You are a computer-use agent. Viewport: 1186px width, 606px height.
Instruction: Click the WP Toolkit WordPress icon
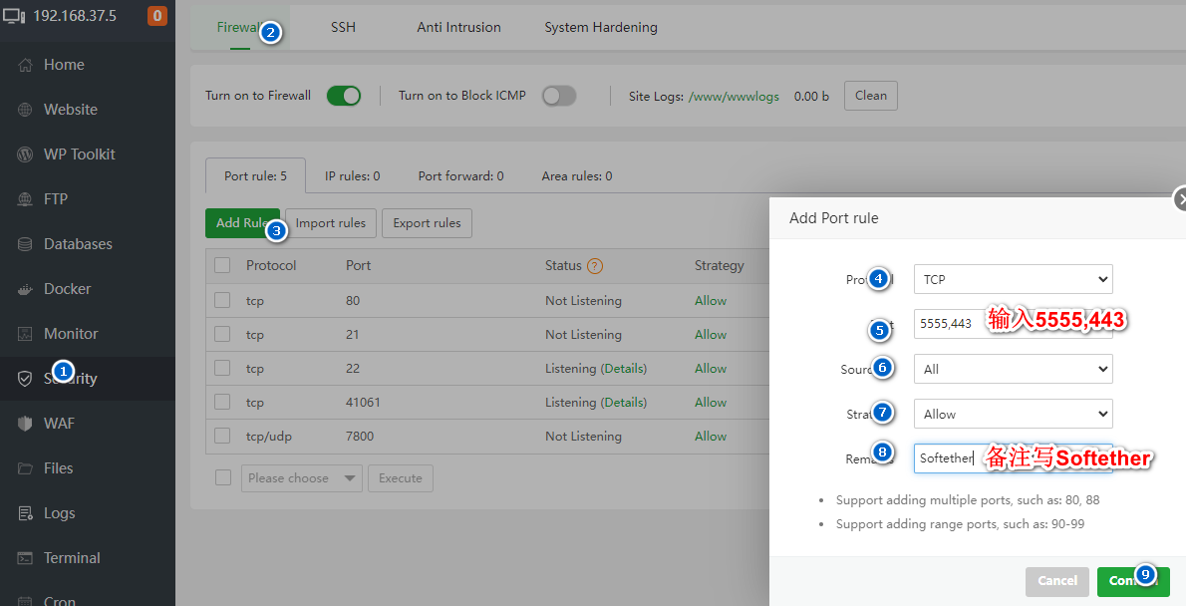[26, 154]
